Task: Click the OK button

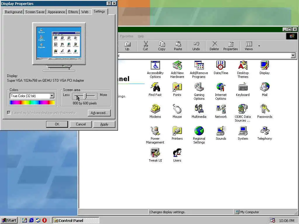Action: click(x=57, y=124)
